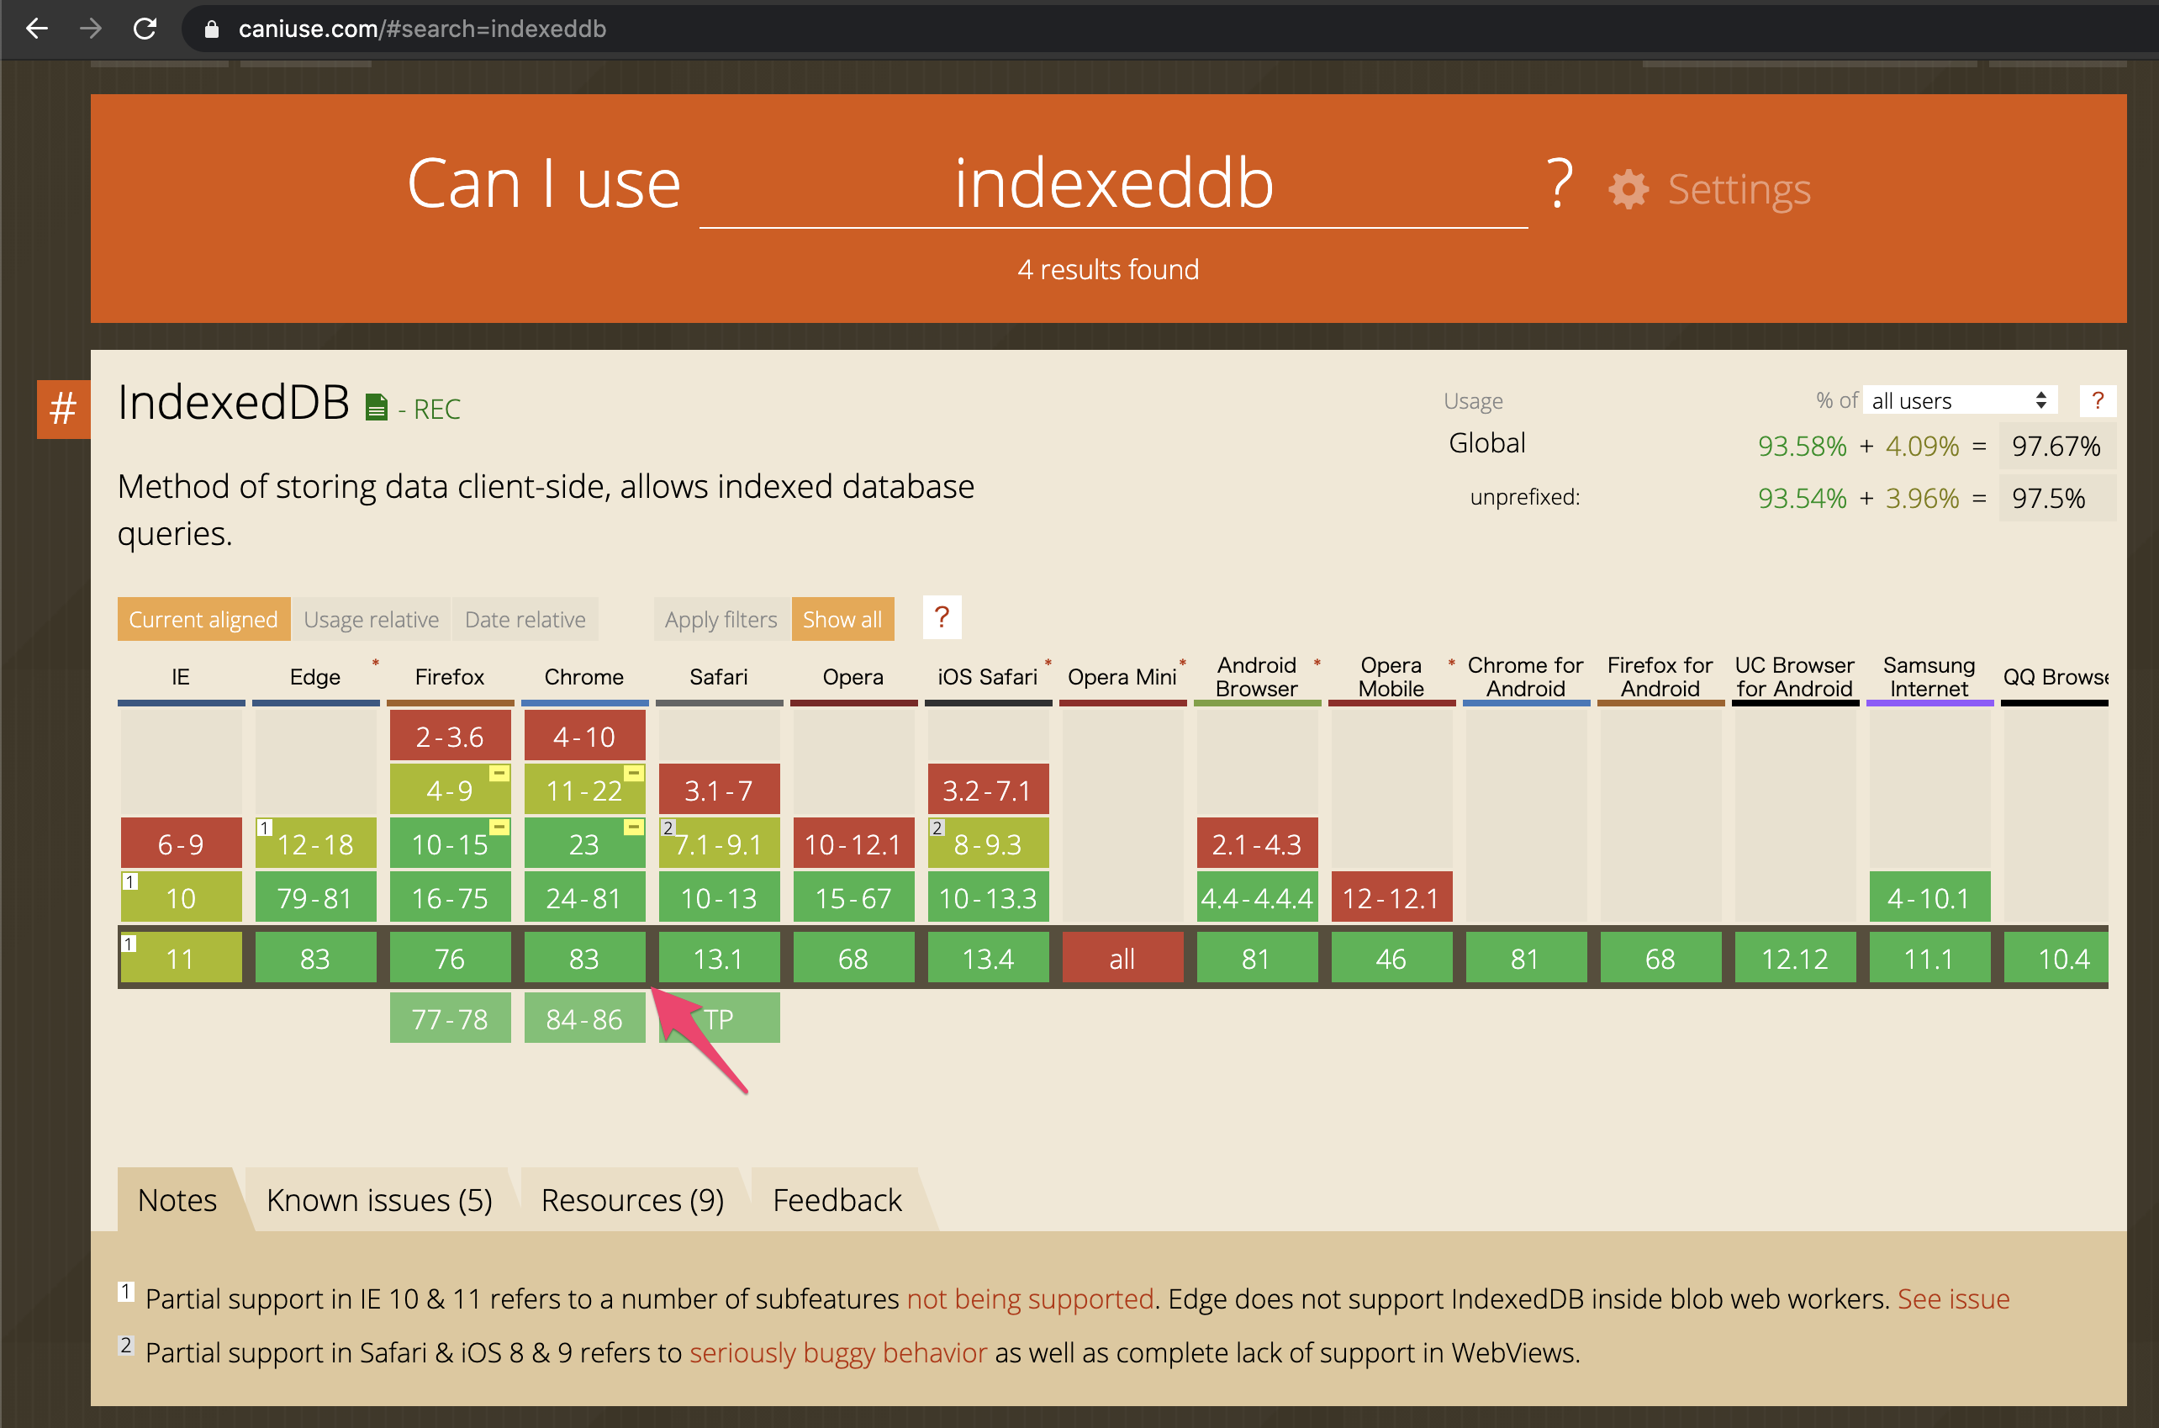Click the UC Browser 12.12 cell

(1794, 958)
